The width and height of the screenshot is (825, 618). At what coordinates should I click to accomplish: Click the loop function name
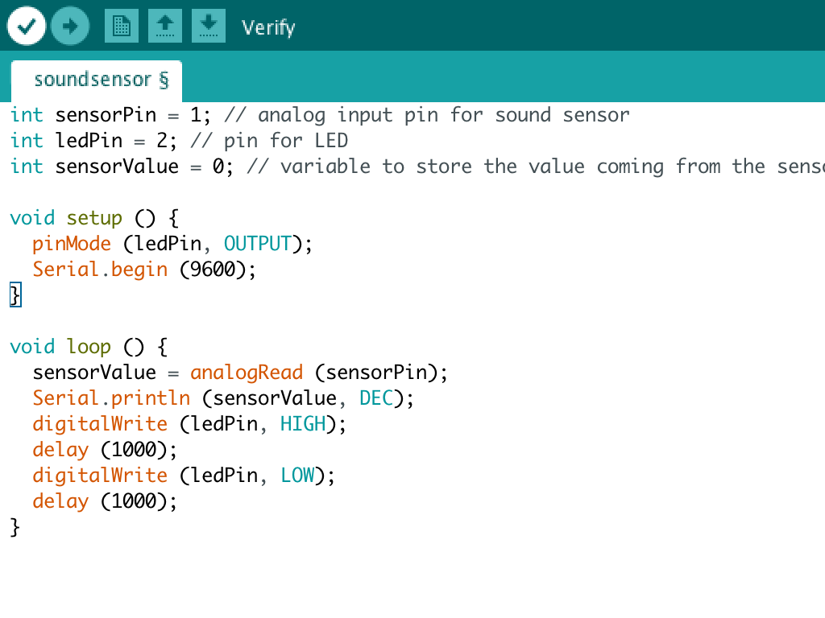pyautogui.click(x=89, y=347)
